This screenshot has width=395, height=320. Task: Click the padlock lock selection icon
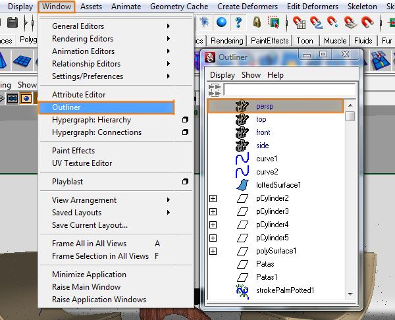pyautogui.click(x=257, y=22)
